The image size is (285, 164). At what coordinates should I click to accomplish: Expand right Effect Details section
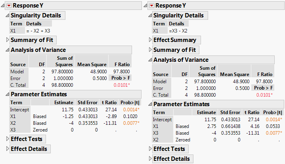coord(150,159)
